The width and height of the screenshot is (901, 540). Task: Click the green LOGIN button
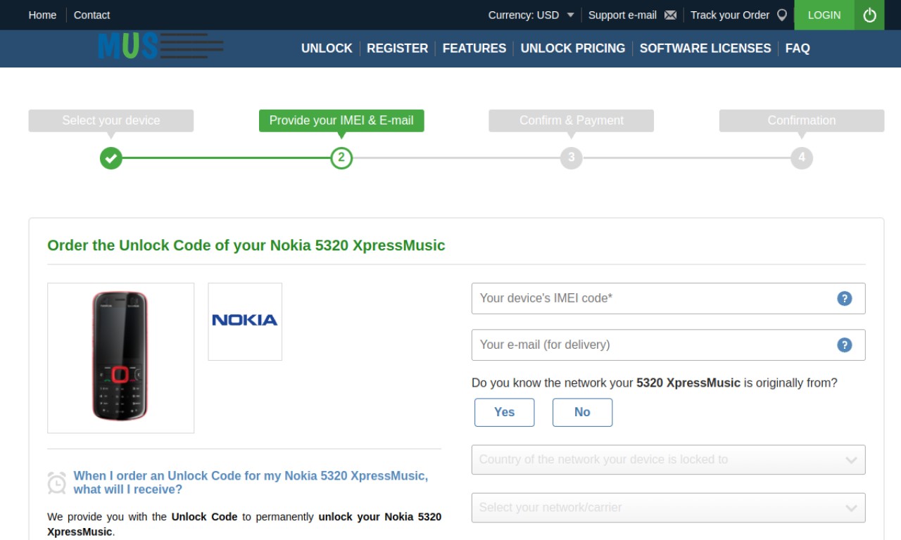pyautogui.click(x=824, y=15)
